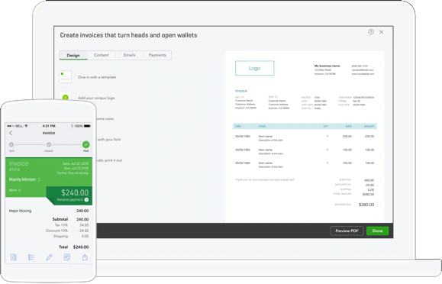Expand the More dropdown on phone invoice

coord(15,190)
